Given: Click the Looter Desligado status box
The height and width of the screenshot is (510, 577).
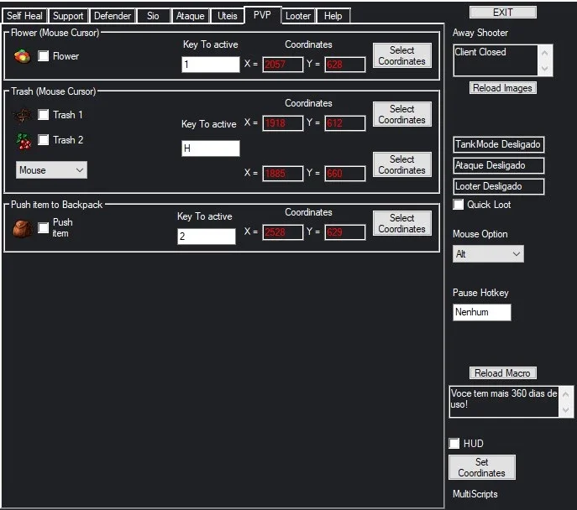Looking at the screenshot, I should click(x=499, y=186).
